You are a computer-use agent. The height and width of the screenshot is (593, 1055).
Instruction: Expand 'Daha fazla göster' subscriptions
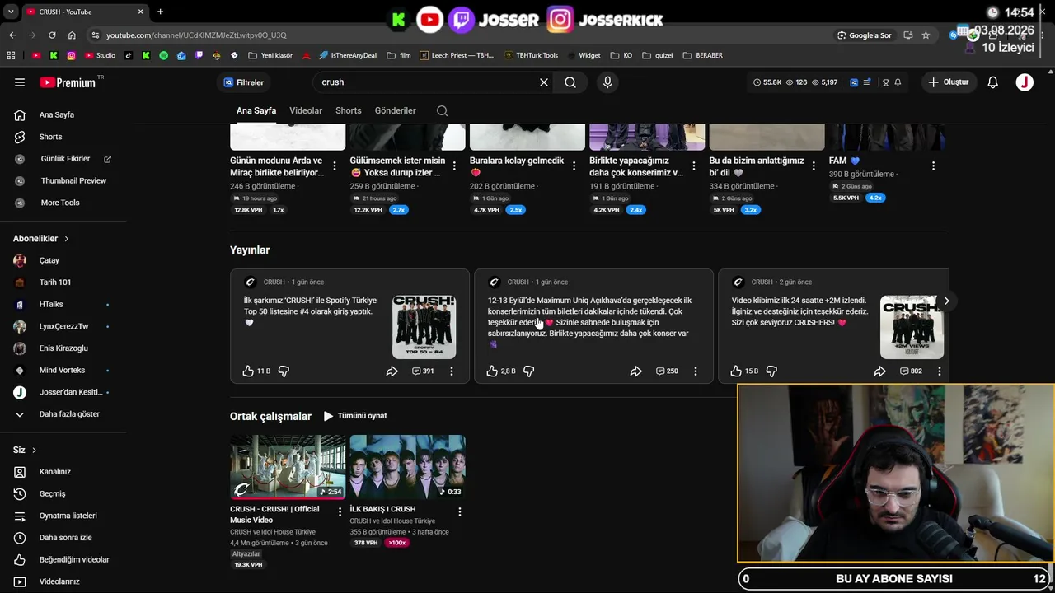[64, 414]
